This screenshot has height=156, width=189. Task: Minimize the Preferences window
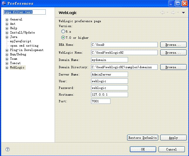tap(171, 3)
